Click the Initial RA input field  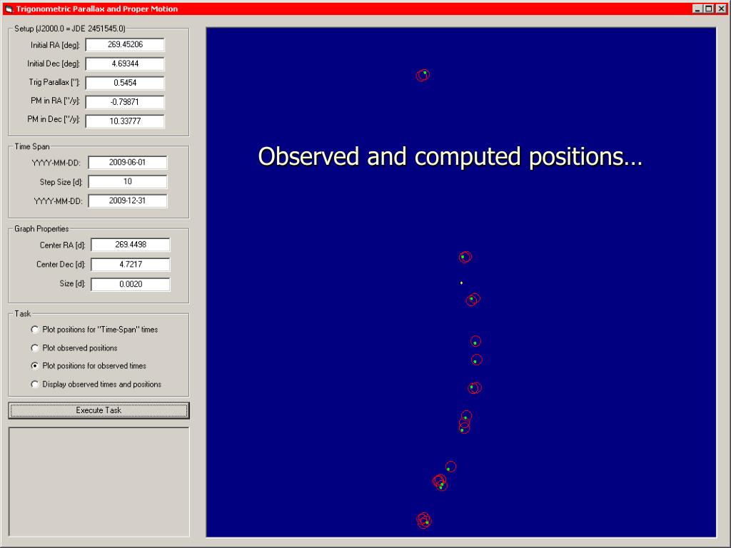[x=125, y=45]
